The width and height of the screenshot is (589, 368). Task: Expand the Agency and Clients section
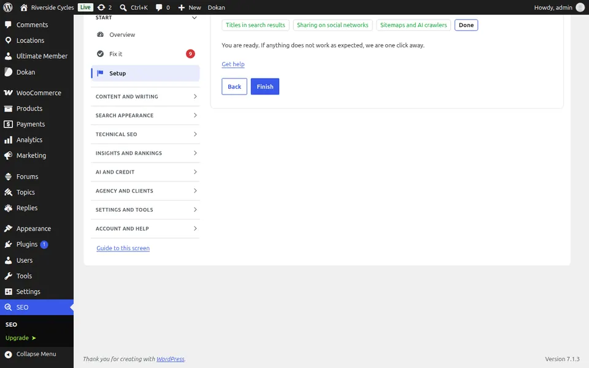[145, 191]
